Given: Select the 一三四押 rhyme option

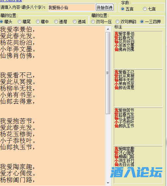Looking at the screenshot, I should [x=150, y=22].
